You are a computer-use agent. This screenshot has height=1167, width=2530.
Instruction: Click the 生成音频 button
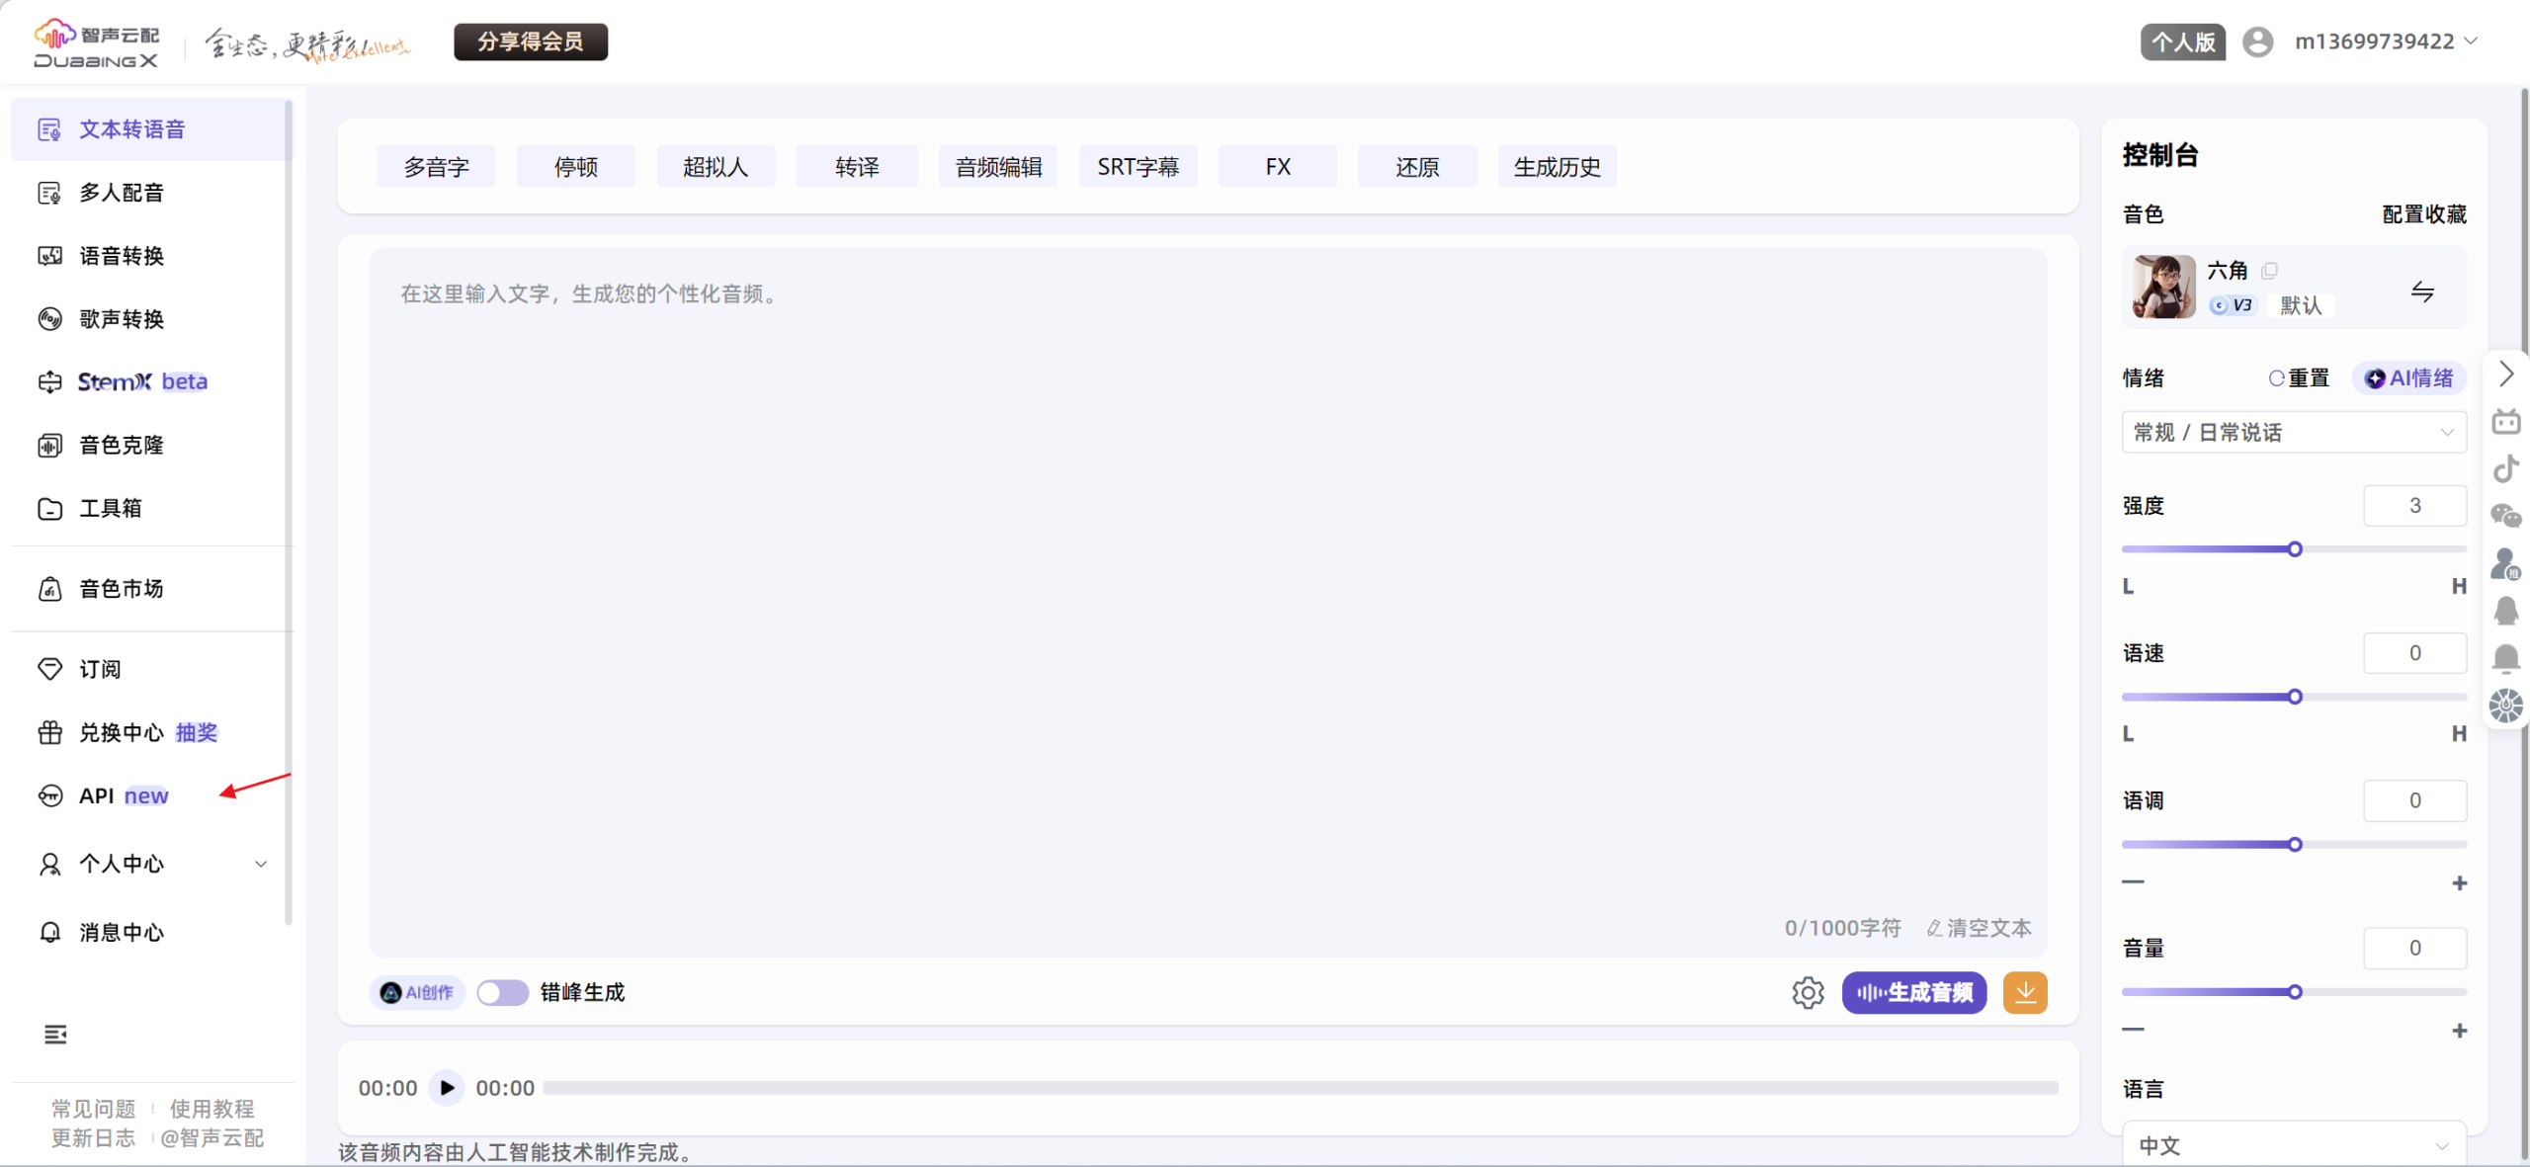click(x=1913, y=992)
